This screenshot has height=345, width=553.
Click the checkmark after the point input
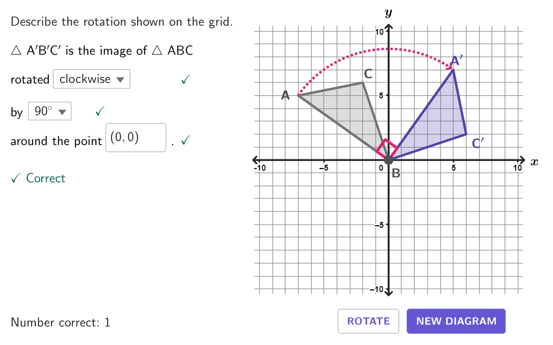click(x=185, y=141)
